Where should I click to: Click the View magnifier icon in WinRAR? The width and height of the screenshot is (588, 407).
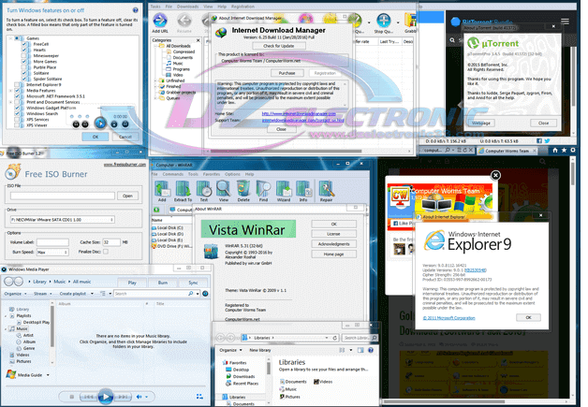click(224, 188)
